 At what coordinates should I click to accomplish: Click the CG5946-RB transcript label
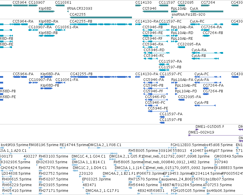pos(153,27)
